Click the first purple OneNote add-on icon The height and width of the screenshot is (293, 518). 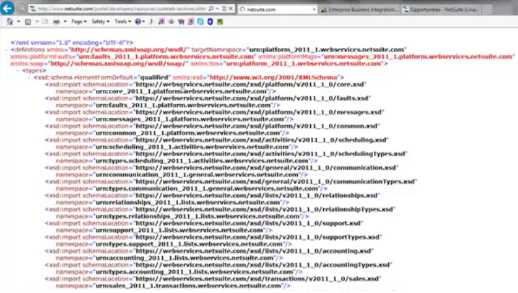click(161, 21)
